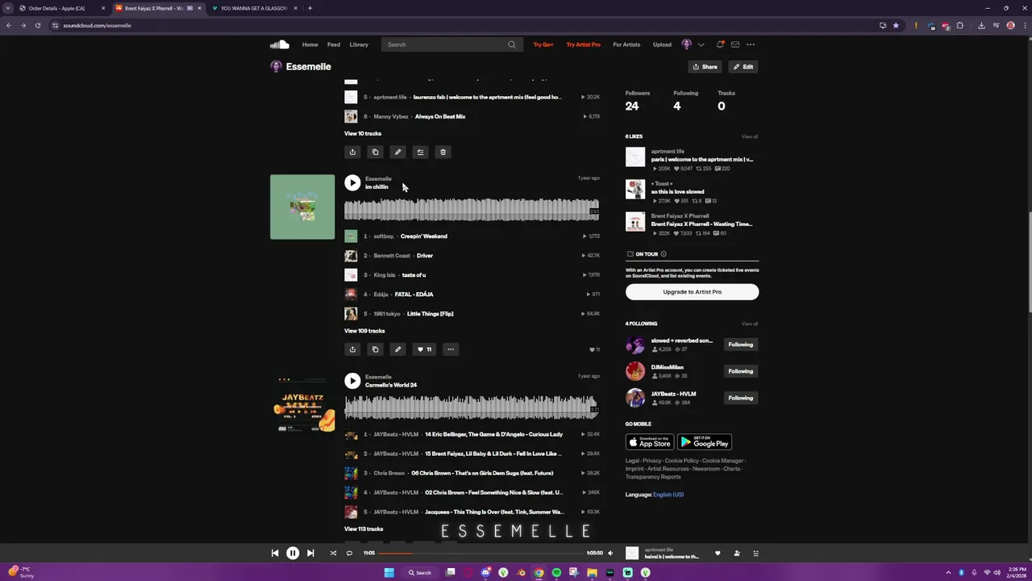The image size is (1032, 581).
Task: Open a new browser tab
Action: coord(310,8)
